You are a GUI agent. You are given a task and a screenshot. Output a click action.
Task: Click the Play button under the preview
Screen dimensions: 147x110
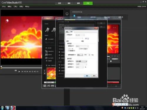tap(19, 72)
